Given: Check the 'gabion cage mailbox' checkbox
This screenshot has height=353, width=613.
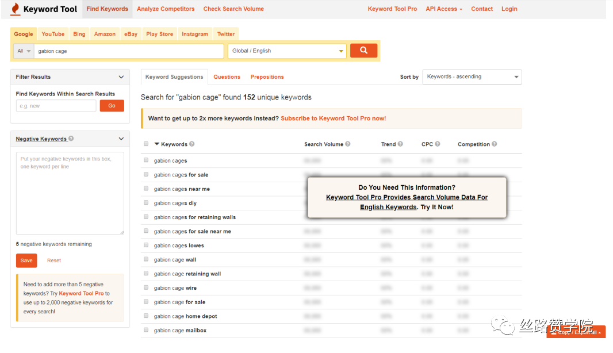Looking at the screenshot, I should (146, 330).
